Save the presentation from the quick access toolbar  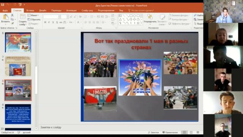pos(3,5)
